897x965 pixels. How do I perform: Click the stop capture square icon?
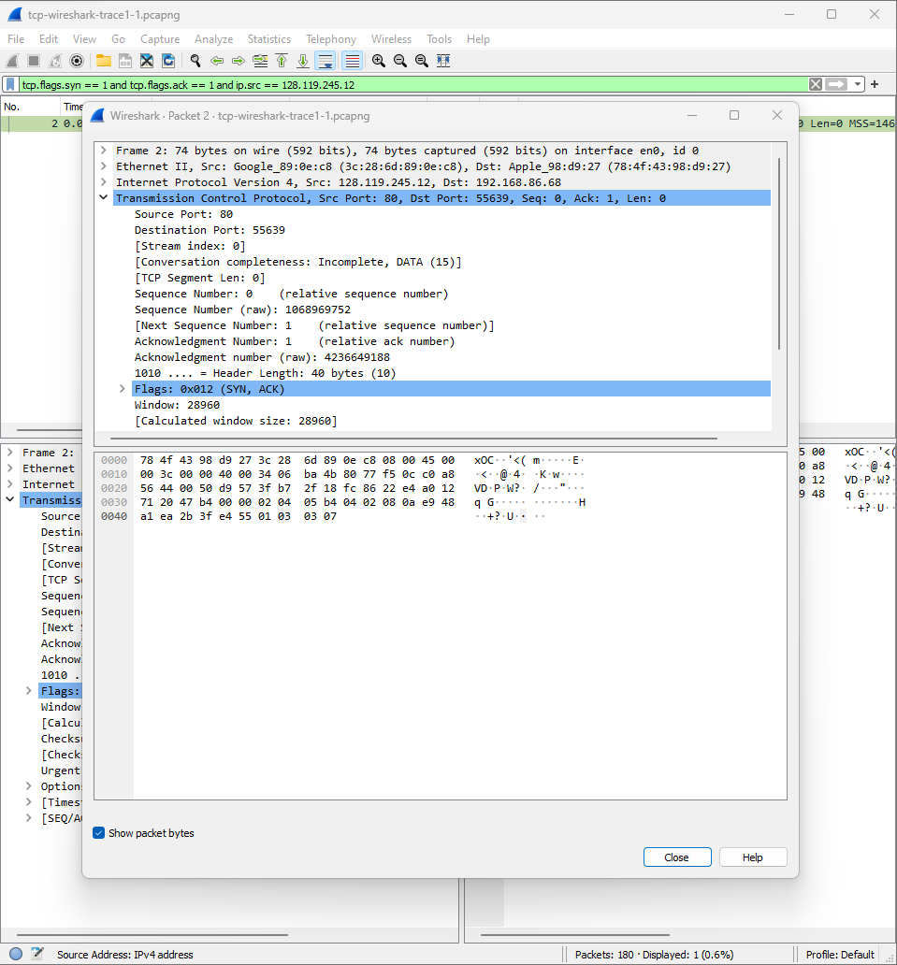click(34, 61)
